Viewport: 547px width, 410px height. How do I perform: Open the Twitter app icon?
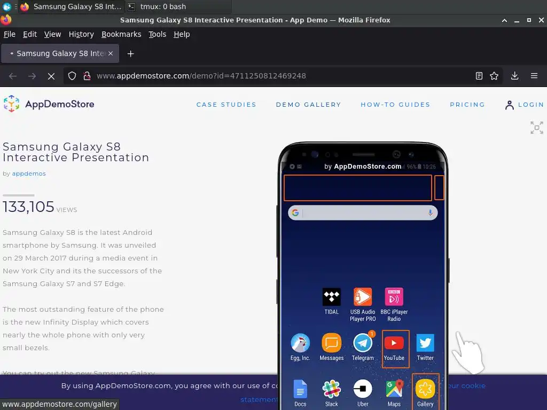pos(425,343)
